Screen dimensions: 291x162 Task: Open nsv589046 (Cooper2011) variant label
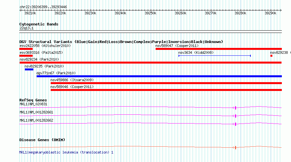72,87
